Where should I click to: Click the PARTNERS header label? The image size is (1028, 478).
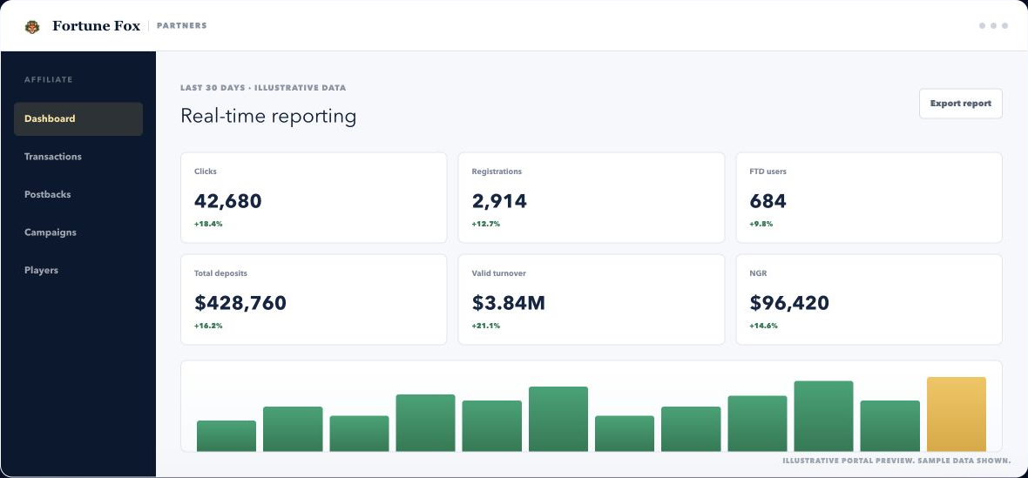(181, 26)
